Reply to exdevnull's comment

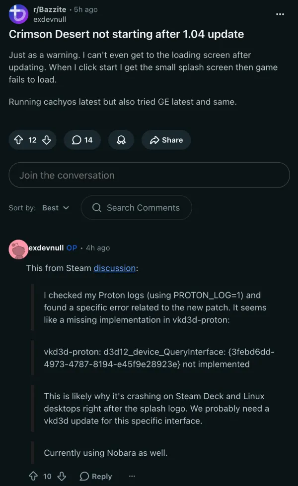[96, 476]
